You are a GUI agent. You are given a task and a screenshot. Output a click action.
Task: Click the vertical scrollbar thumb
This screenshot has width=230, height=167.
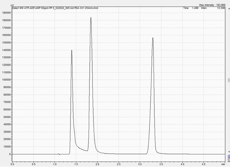tap(229, 80)
